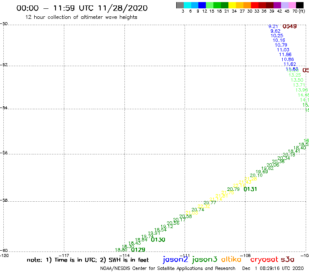Image resolution: width=309 pixels, height=272 pixels.
Task: Click the 10.86 wave height value
Action: click(288, 59)
